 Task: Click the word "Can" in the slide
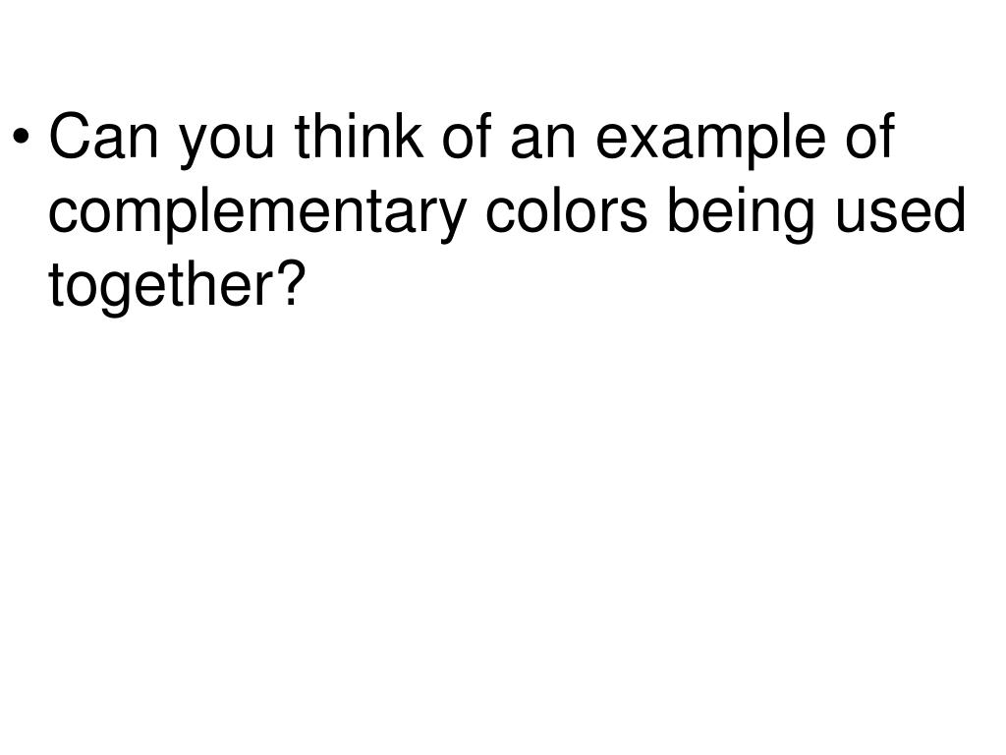coord(103,136)
